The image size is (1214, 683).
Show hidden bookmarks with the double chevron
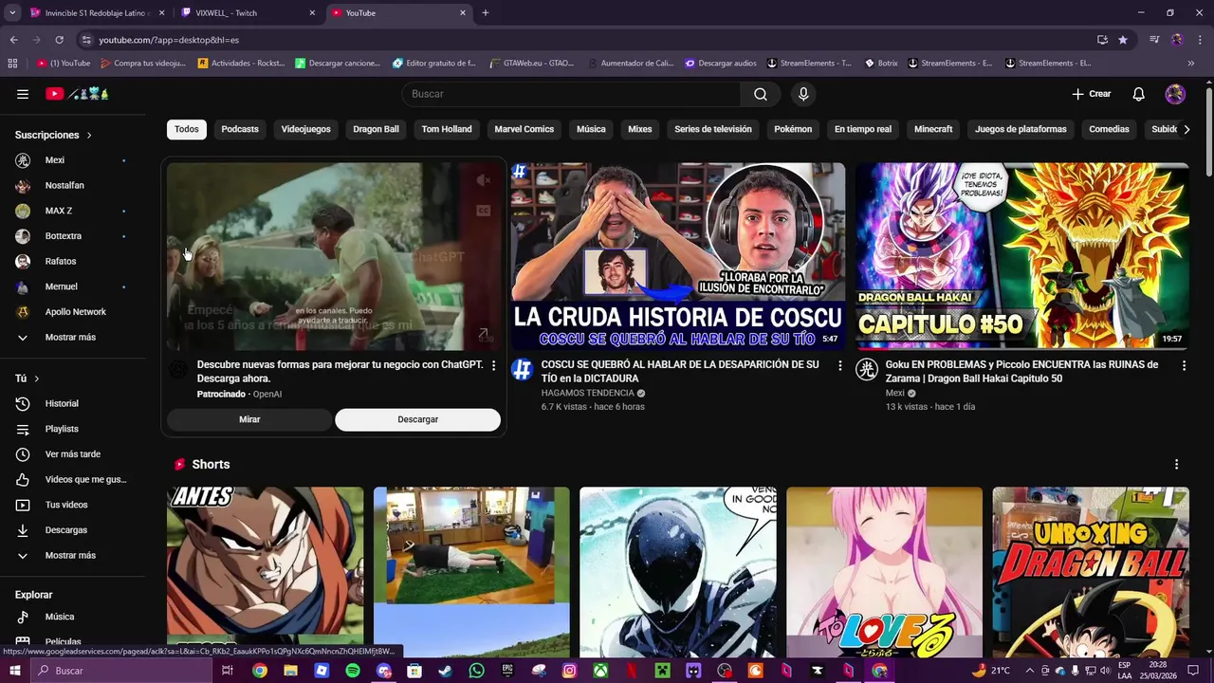pos(1191,64)
